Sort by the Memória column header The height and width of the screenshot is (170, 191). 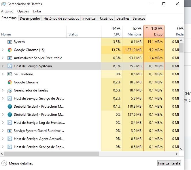pyautogui.click(x=133, y=31)
